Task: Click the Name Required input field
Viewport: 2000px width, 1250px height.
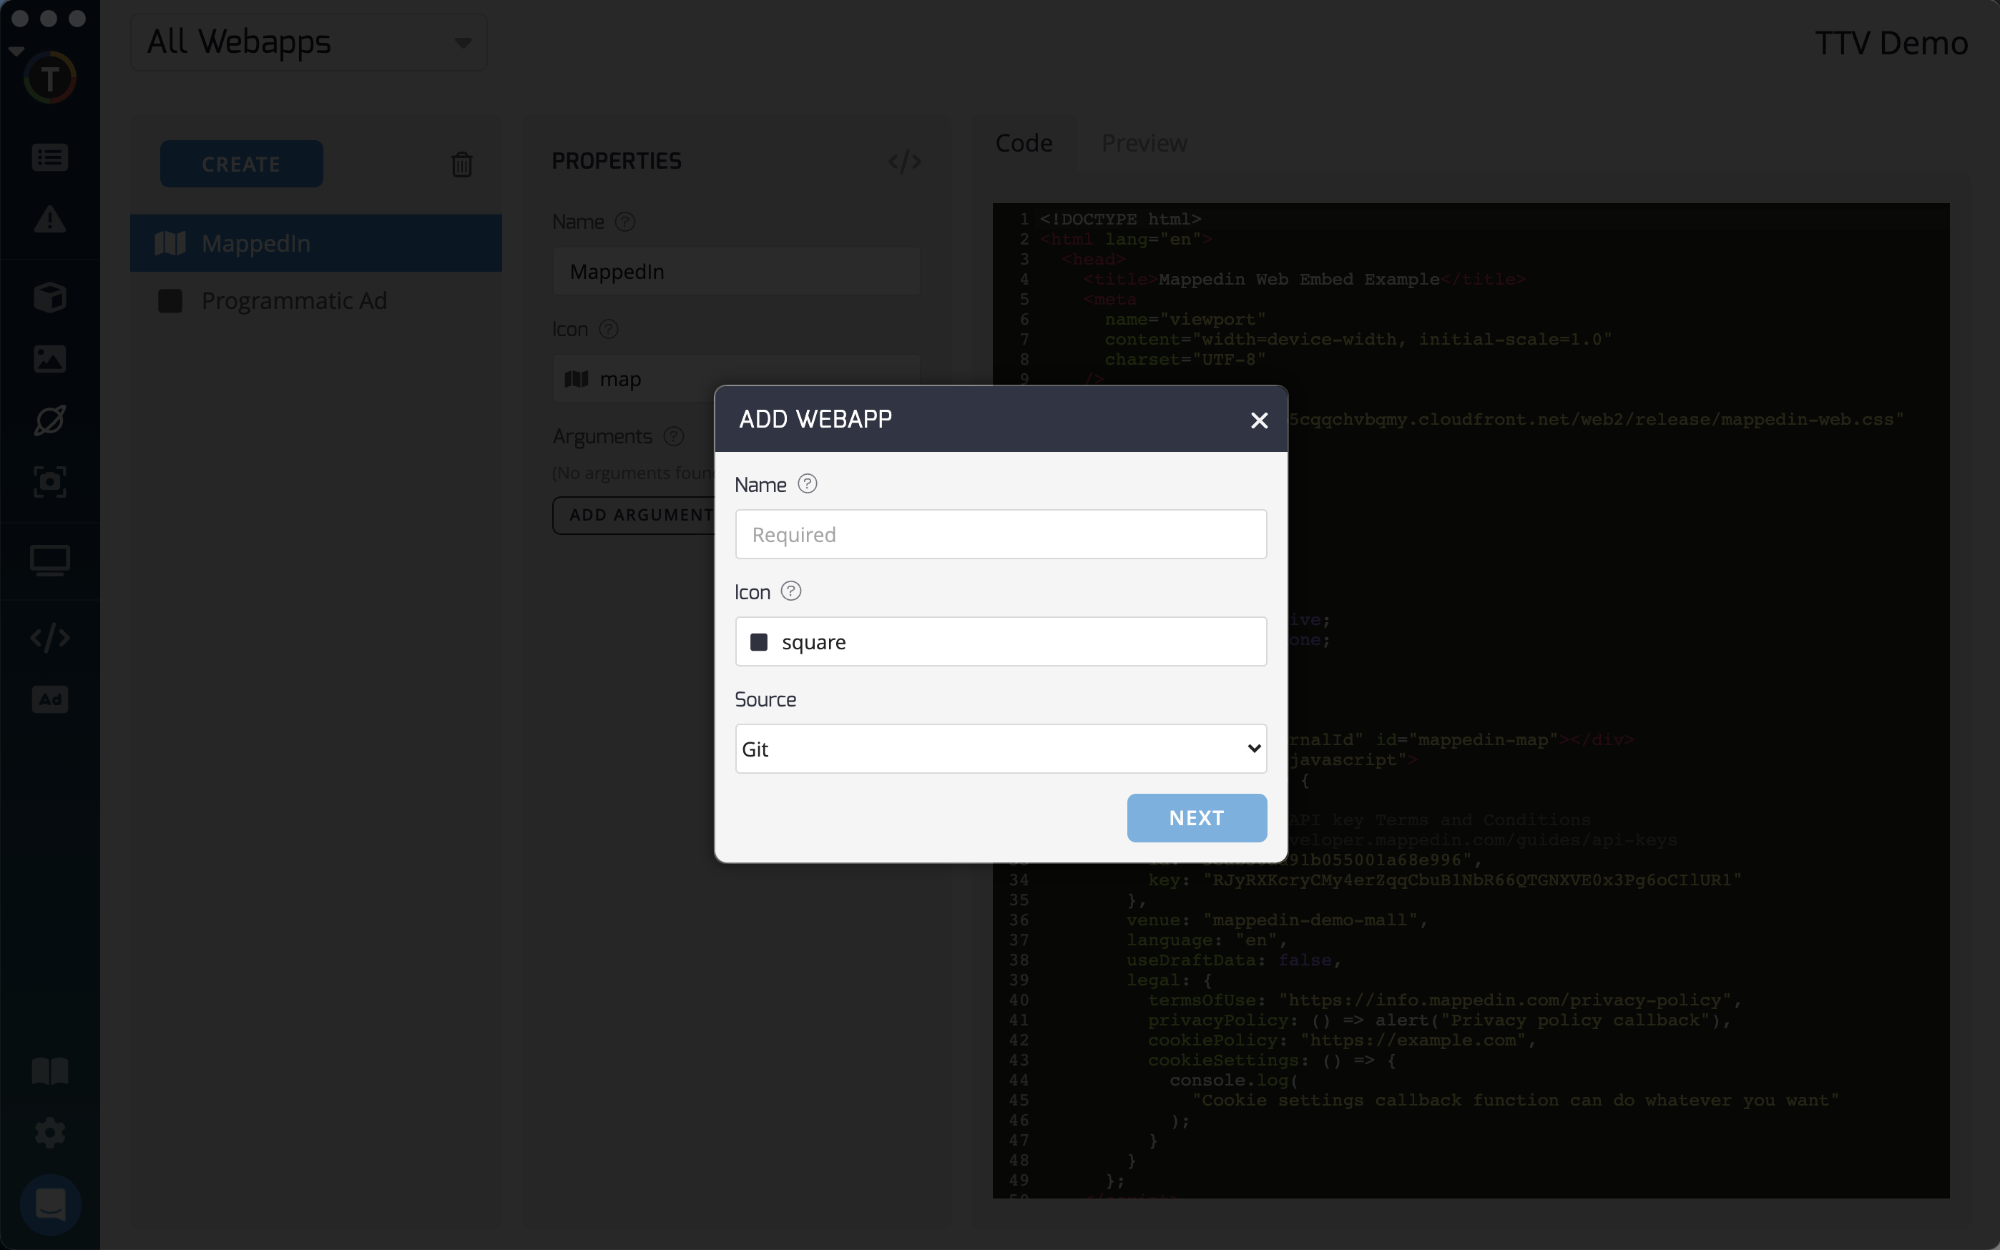Action: click(x=1001, y=534)
